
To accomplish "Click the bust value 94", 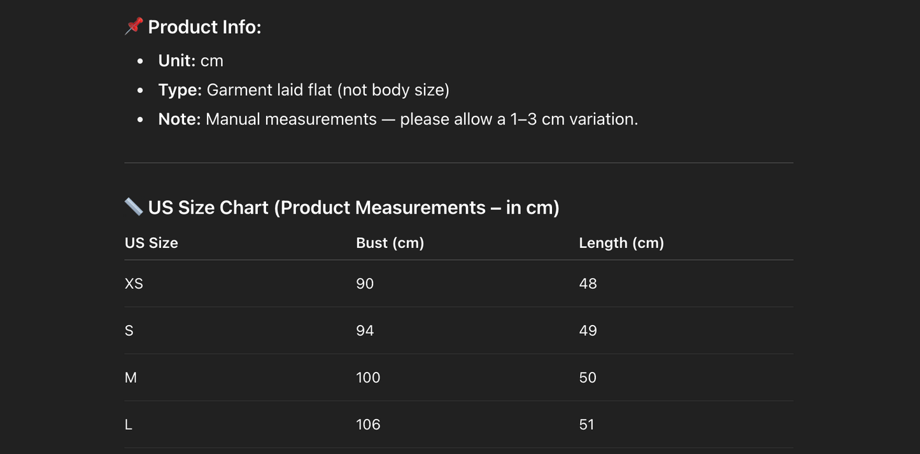I will tap(365, 331).
